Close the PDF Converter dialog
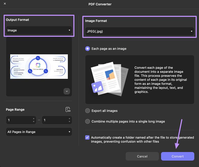Image resolution: width=199 pixels, height=167 pixels. point(5,4)
